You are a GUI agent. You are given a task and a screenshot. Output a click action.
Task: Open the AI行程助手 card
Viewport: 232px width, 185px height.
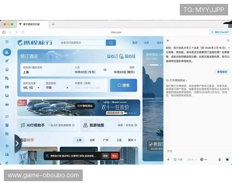48,125
